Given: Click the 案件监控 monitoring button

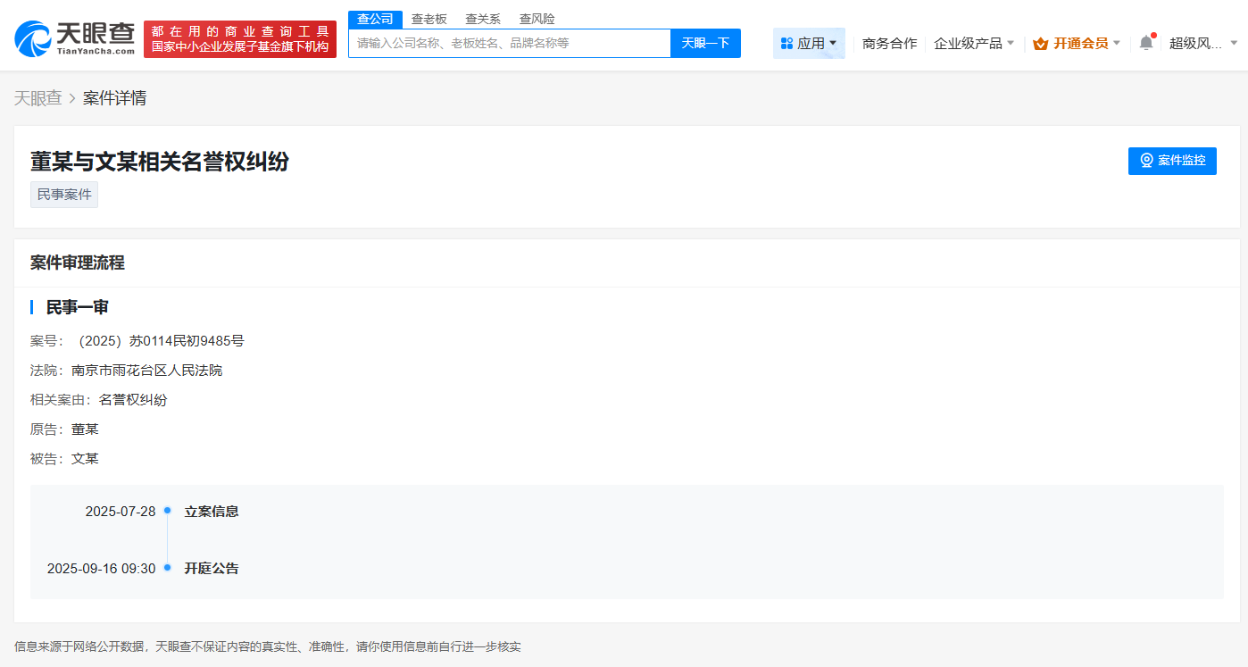Looking at the screenshot, I should (x=1172, y=161).
